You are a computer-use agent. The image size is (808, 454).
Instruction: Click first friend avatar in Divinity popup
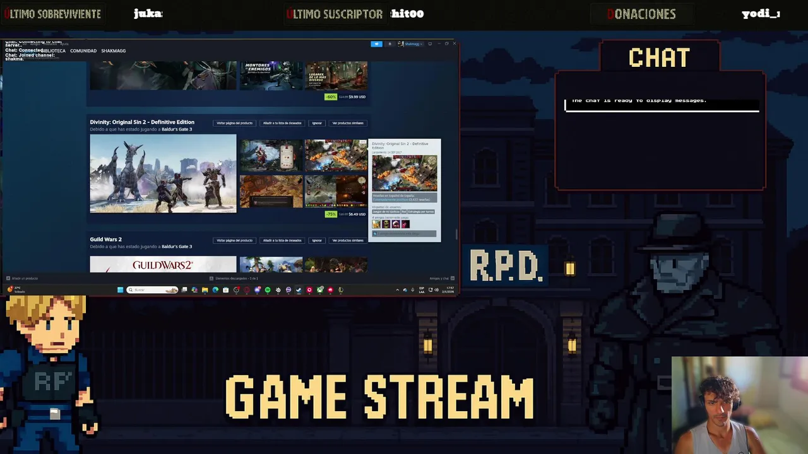(376, 224)
